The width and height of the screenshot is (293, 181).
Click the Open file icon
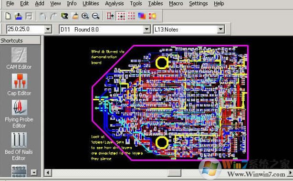(18, 16)
